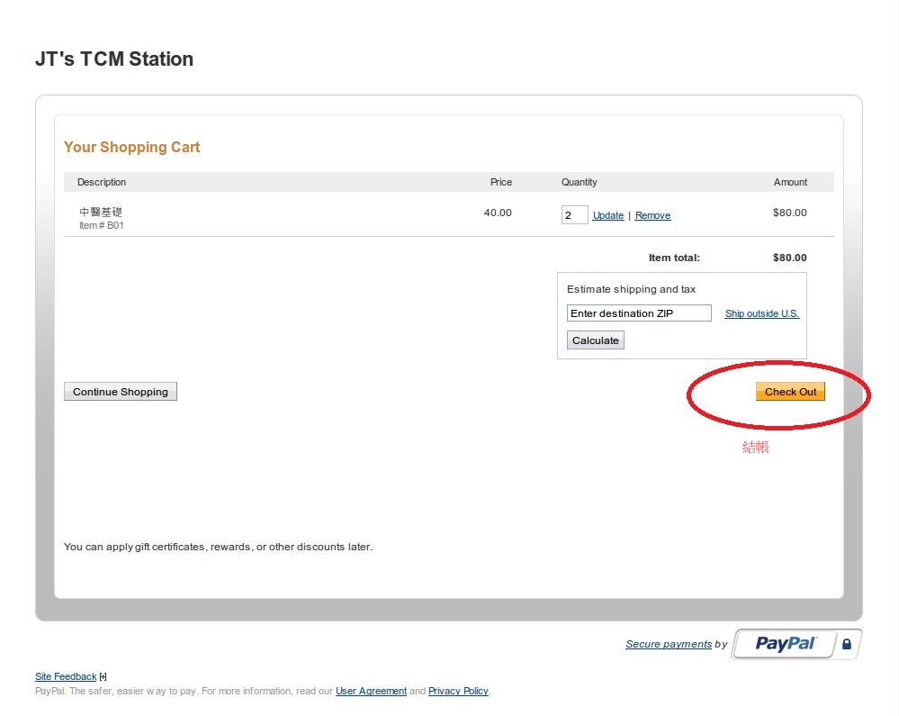
Task: Click the JT's TCM Station heading
Action: tap(114, 59)
